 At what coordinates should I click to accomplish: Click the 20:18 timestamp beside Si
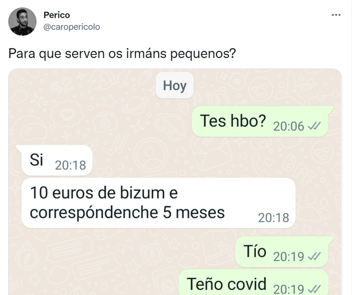pyautogui.click(x=70, y=165)
